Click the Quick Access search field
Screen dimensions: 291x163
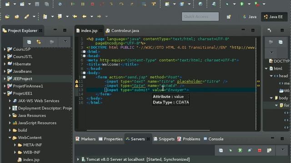200,17
